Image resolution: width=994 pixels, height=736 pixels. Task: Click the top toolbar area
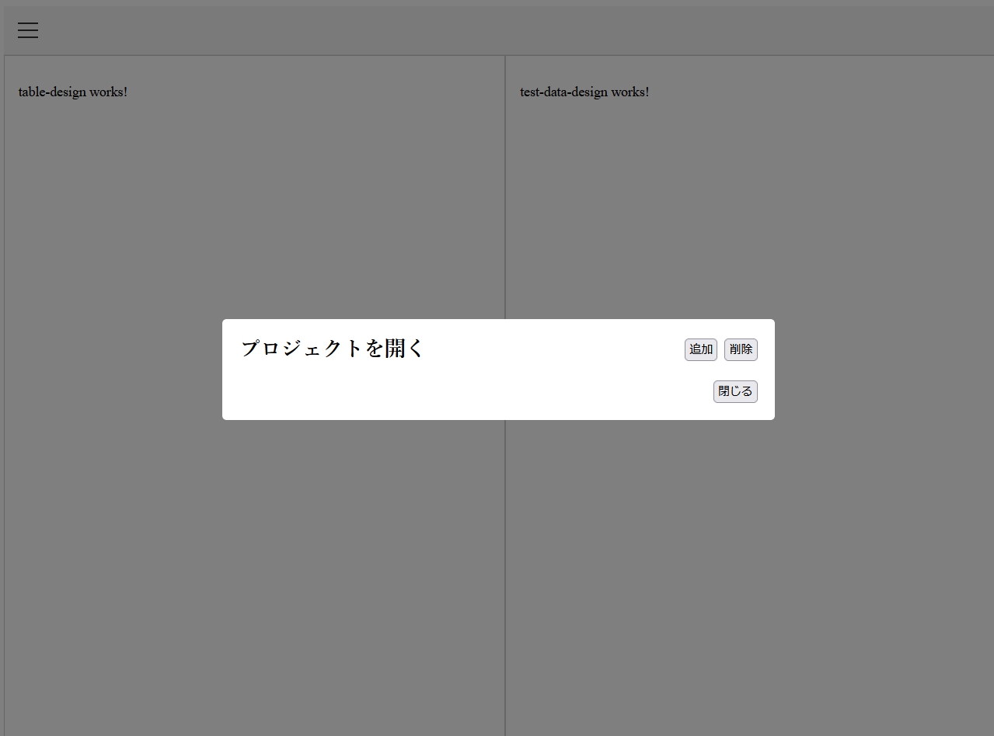[x=497, y=30]
